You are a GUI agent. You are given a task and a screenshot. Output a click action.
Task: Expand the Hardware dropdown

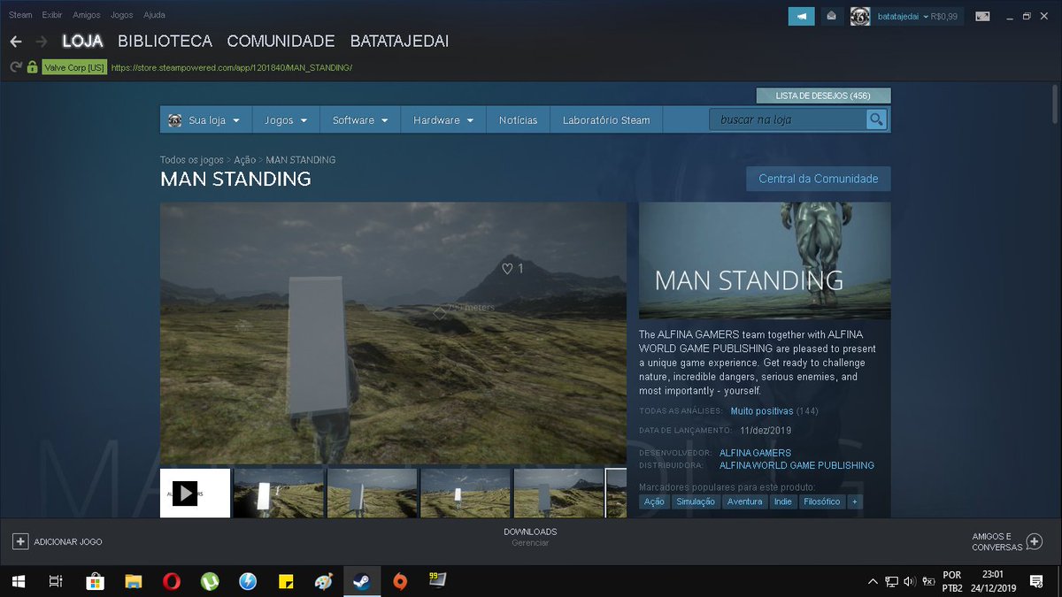[x=443, y=120]
